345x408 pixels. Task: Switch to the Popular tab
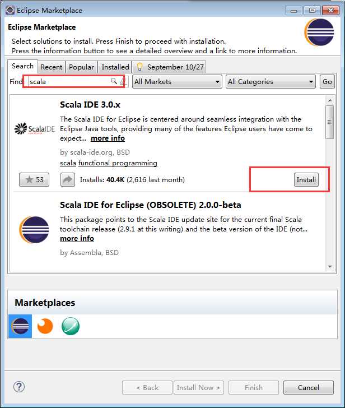tap(81, 67)
